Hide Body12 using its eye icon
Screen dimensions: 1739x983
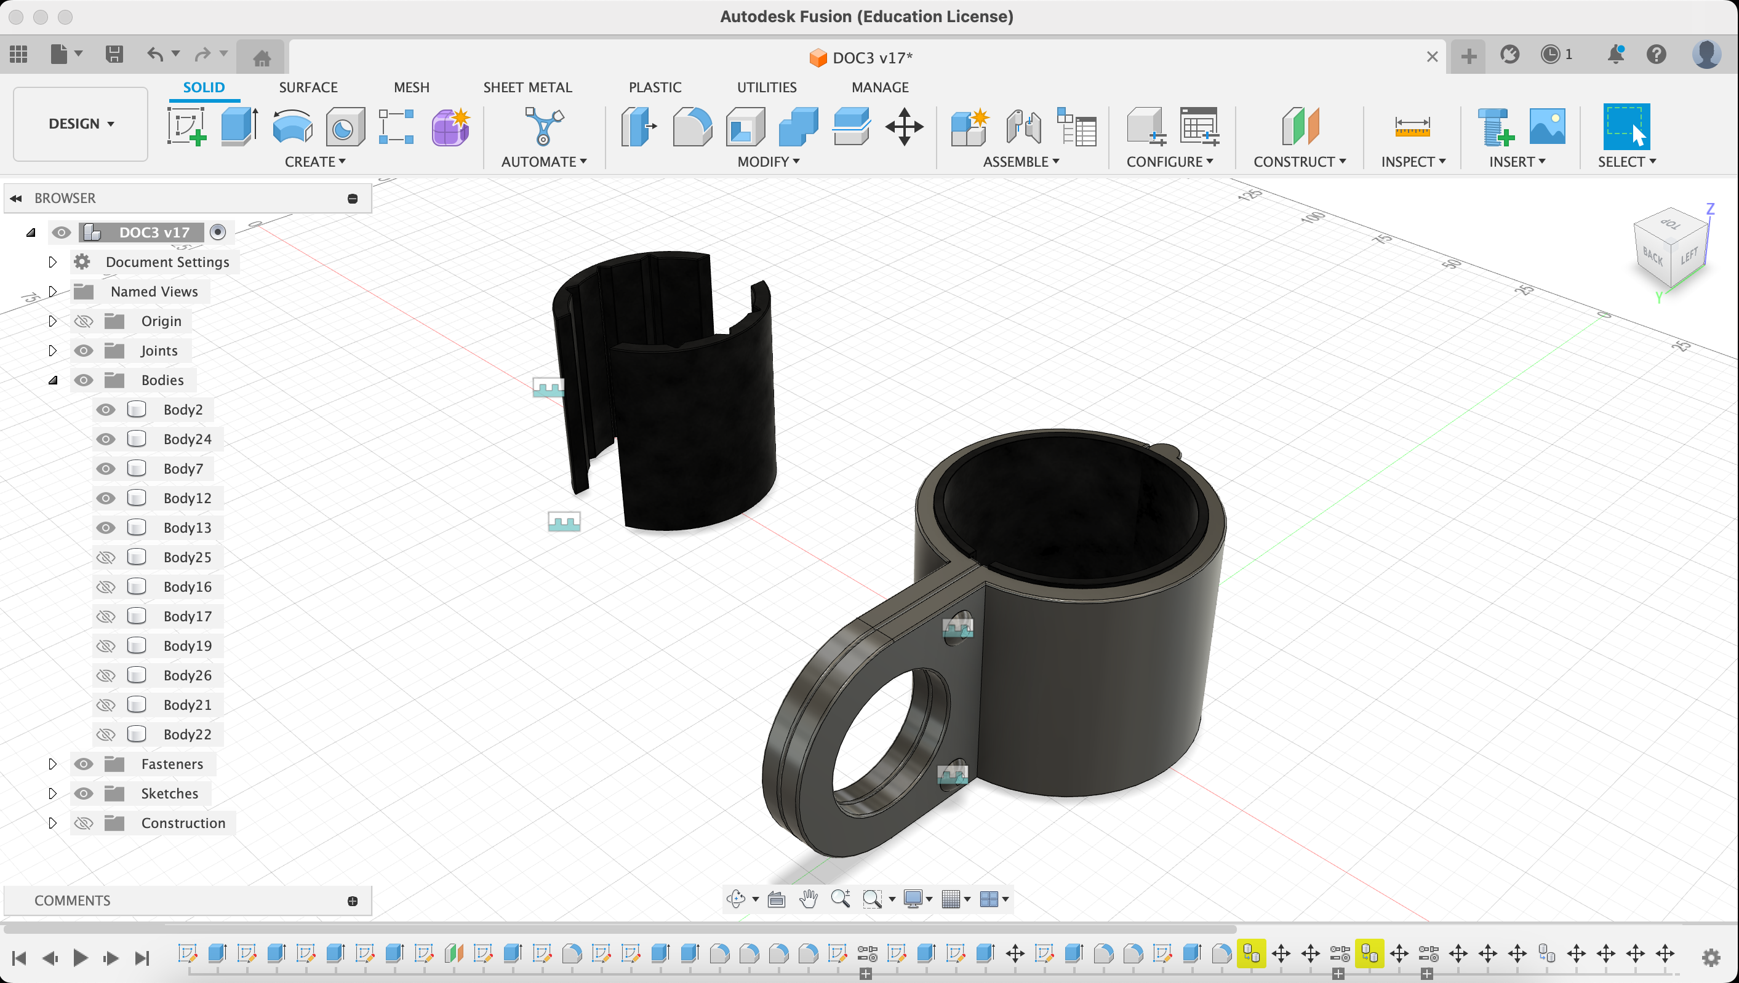(x=105, y=498)
